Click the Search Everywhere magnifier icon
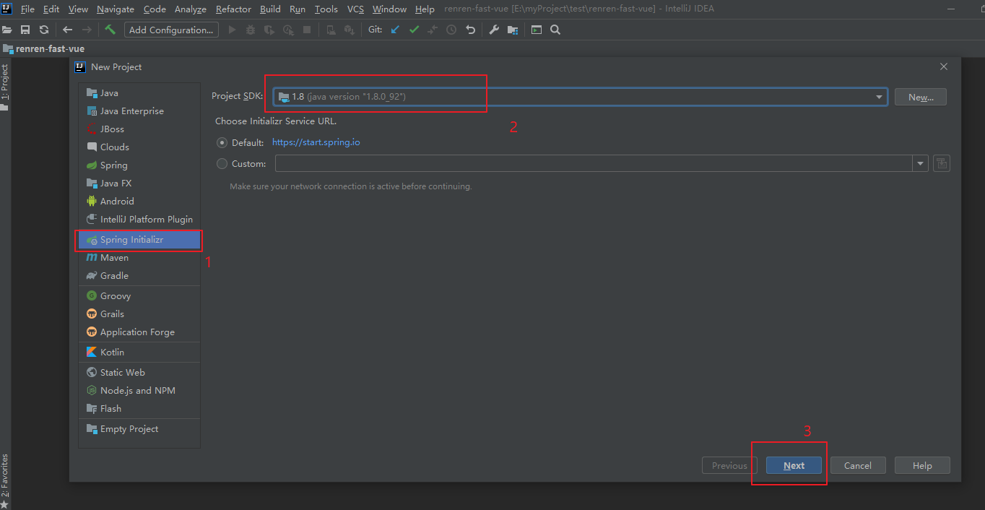The height and width of the screenshot is (510, 985). (555, 30)
